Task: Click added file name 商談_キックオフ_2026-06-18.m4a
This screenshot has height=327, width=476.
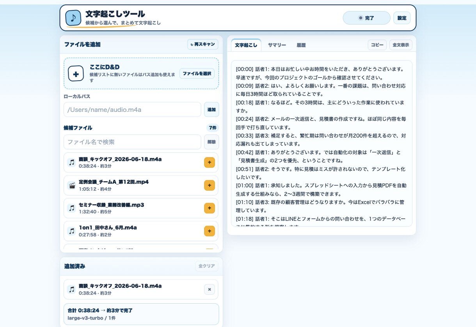Action: [x=120, y=286]
